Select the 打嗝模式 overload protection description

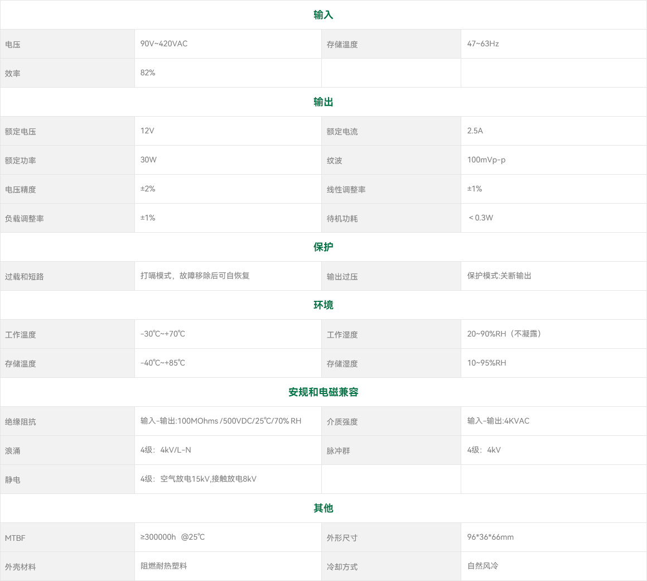195,276
